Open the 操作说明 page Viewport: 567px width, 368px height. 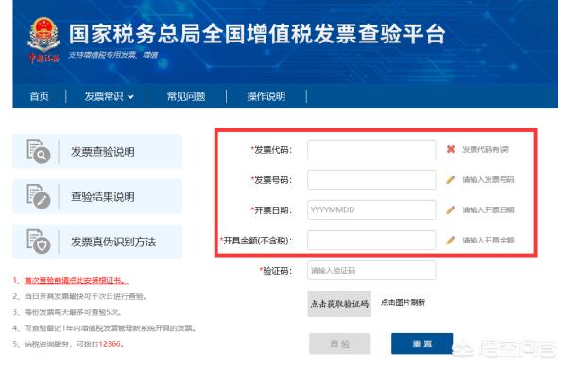click(x=266, y=96)
